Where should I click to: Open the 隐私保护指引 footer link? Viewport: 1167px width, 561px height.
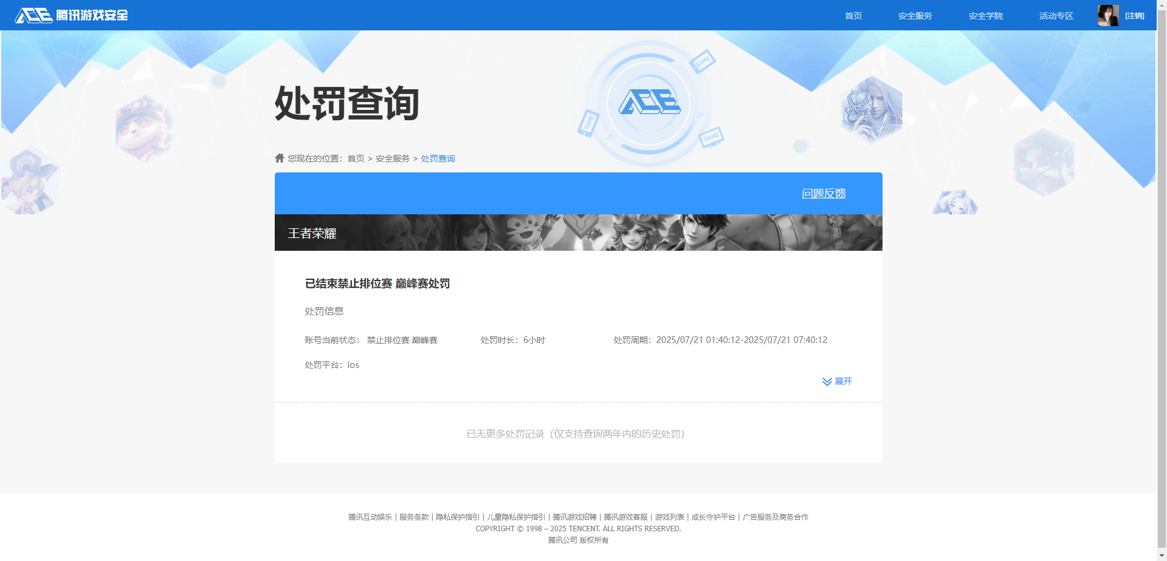pos(457,517)
